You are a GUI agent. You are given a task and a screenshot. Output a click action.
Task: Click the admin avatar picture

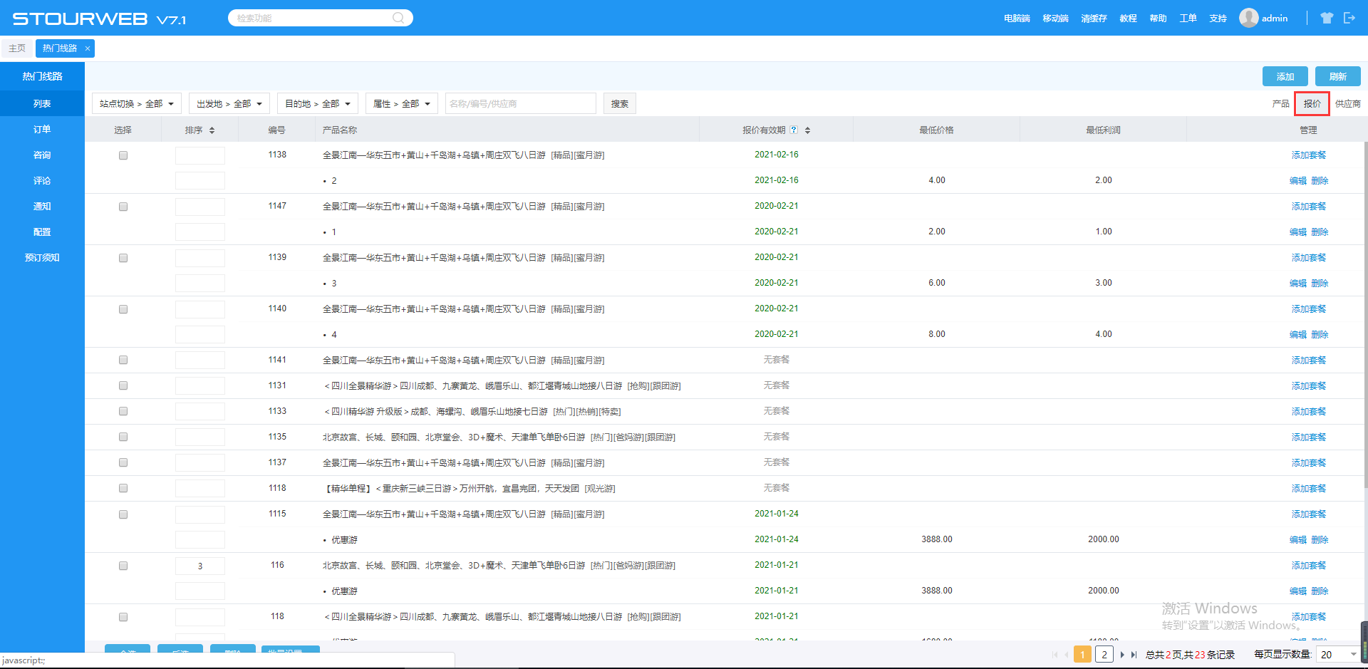tap(1248, 18)
